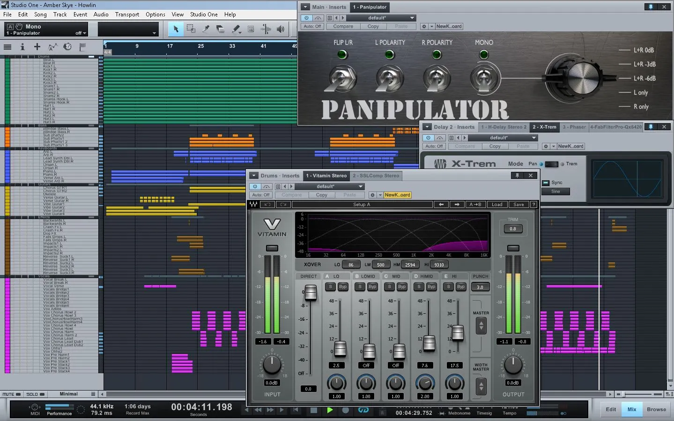Open the gear settings in Drums Inserts window
This screenshot has width=674, height=421.
(x=372, y=195)
